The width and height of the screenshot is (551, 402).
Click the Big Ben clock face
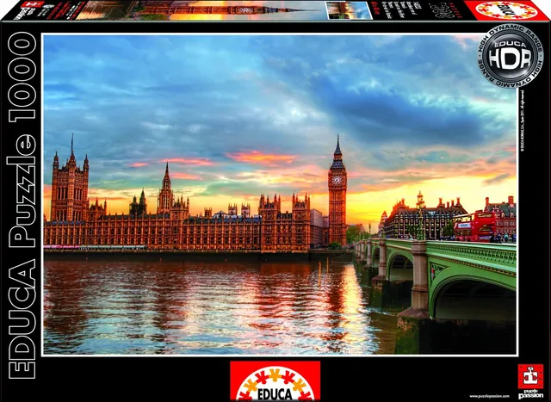click(337, 180)
